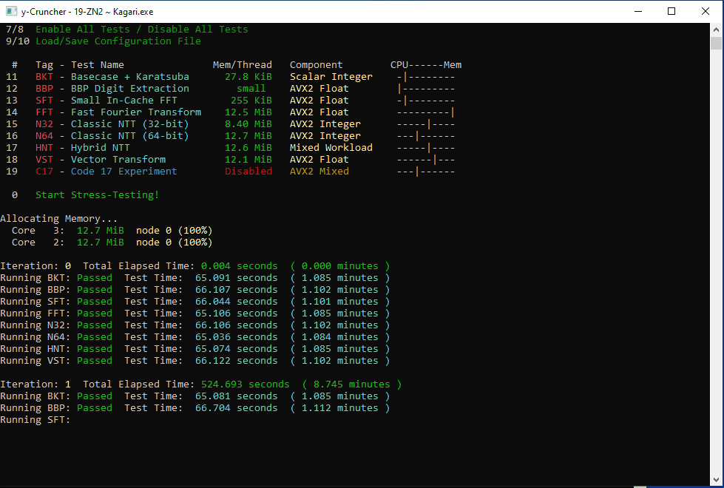The image size is (724, 488).
Task: Select the 'Basecase + Karatsuba' test name
Action: pos(129,77)
